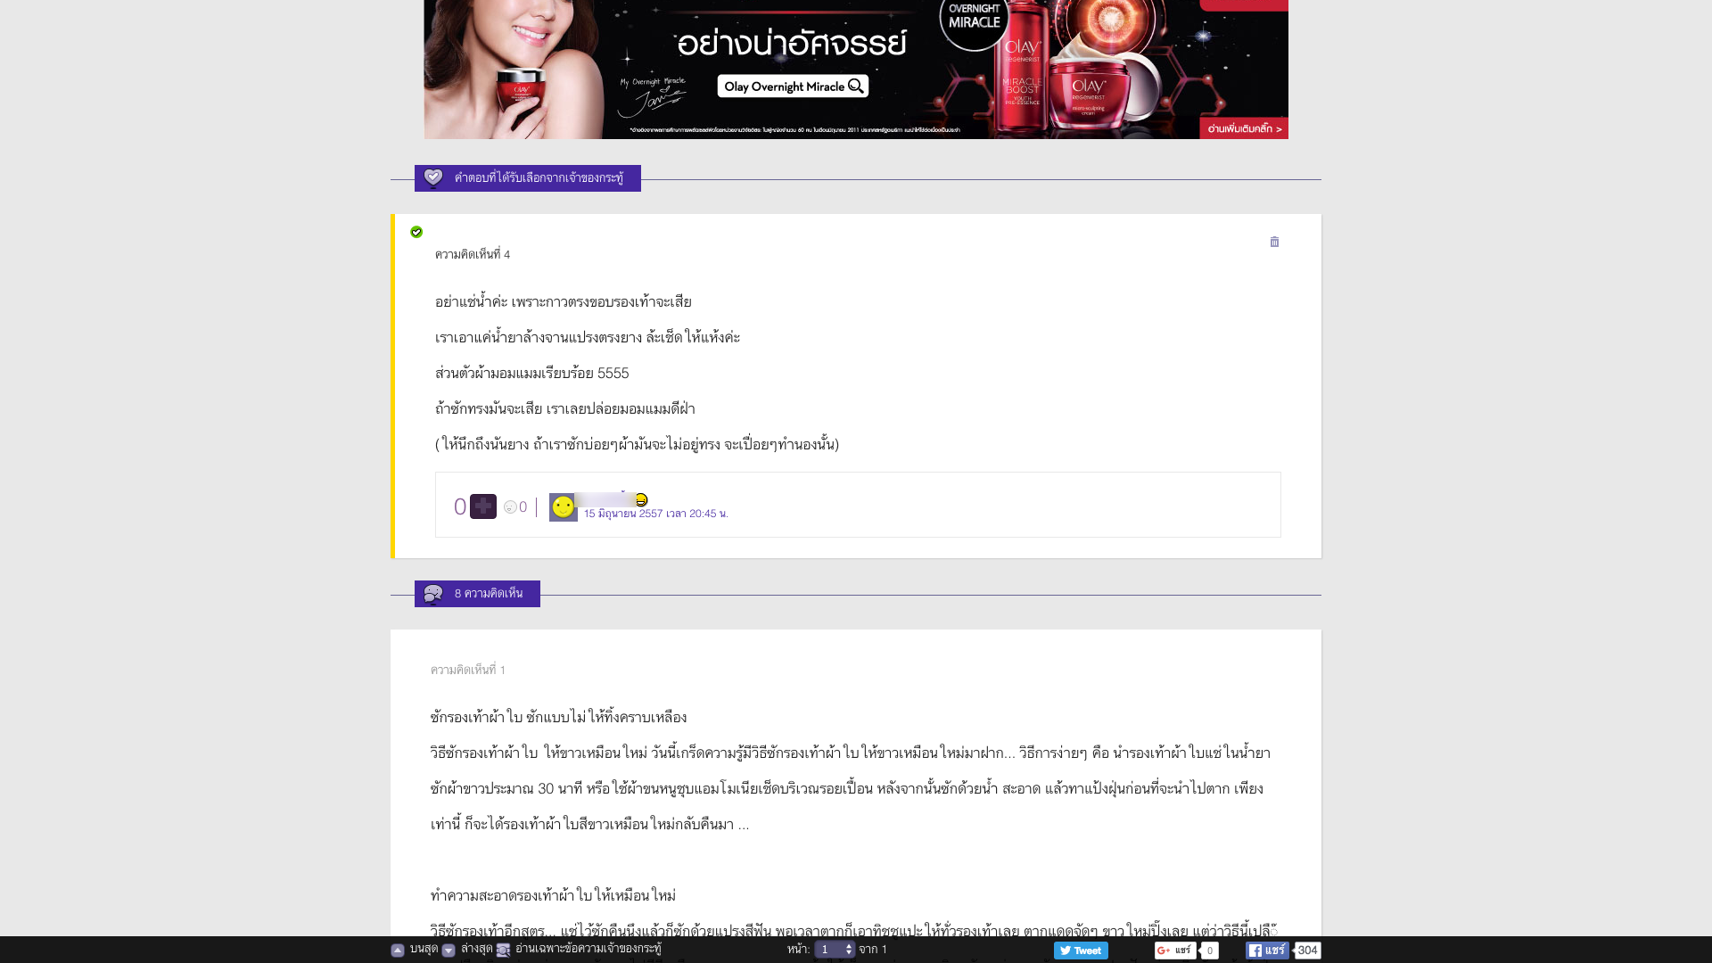This screenshot has width=1712, height=963.
Task: Open the emotion reaction icon on comment 4
Action: (x=510, y=506)
